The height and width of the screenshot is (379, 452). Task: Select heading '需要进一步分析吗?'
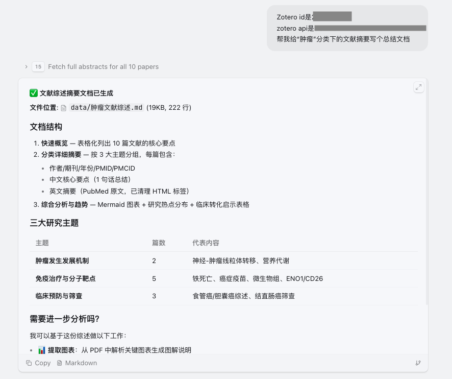click(x=65, y=319)
